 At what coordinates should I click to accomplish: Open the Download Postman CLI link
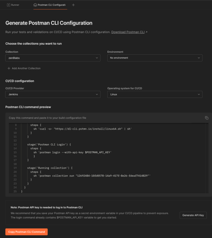point(129,32)
